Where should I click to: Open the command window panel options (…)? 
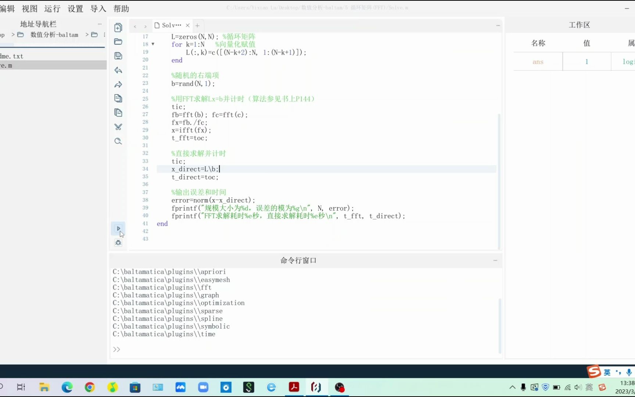pos(495,260)
